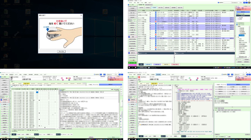The height and width of the screenshot is (140, 251).
Task: Click the yellow status swatch below patient list
Action: tap(166, 64)
